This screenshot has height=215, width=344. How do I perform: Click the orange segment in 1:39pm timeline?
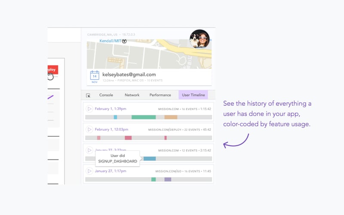(x=171, y=117)
